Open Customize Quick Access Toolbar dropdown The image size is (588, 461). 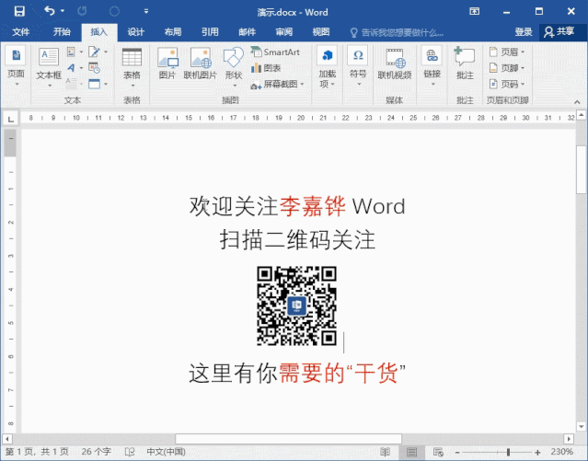(x=146, y=11)
